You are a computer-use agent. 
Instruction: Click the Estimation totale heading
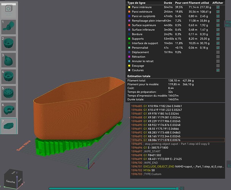click(139, 76)
